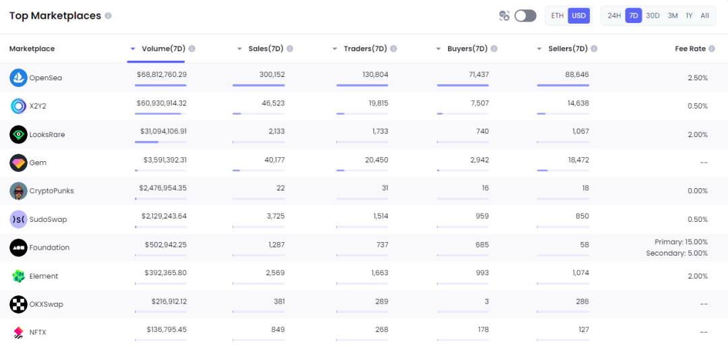Sort by Traders(7D) arrow
This screenshot has width=728, height=346.
coord(335,49)
